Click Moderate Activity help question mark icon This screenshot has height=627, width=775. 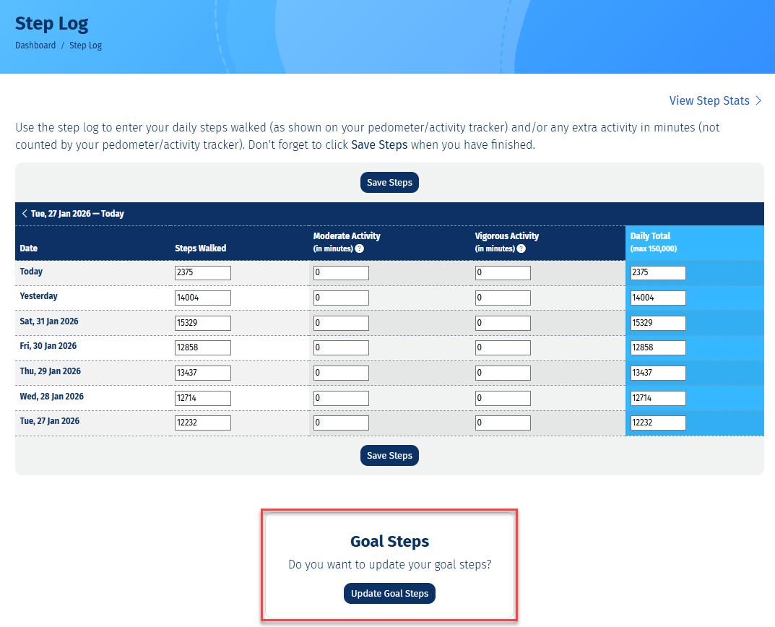359,248
